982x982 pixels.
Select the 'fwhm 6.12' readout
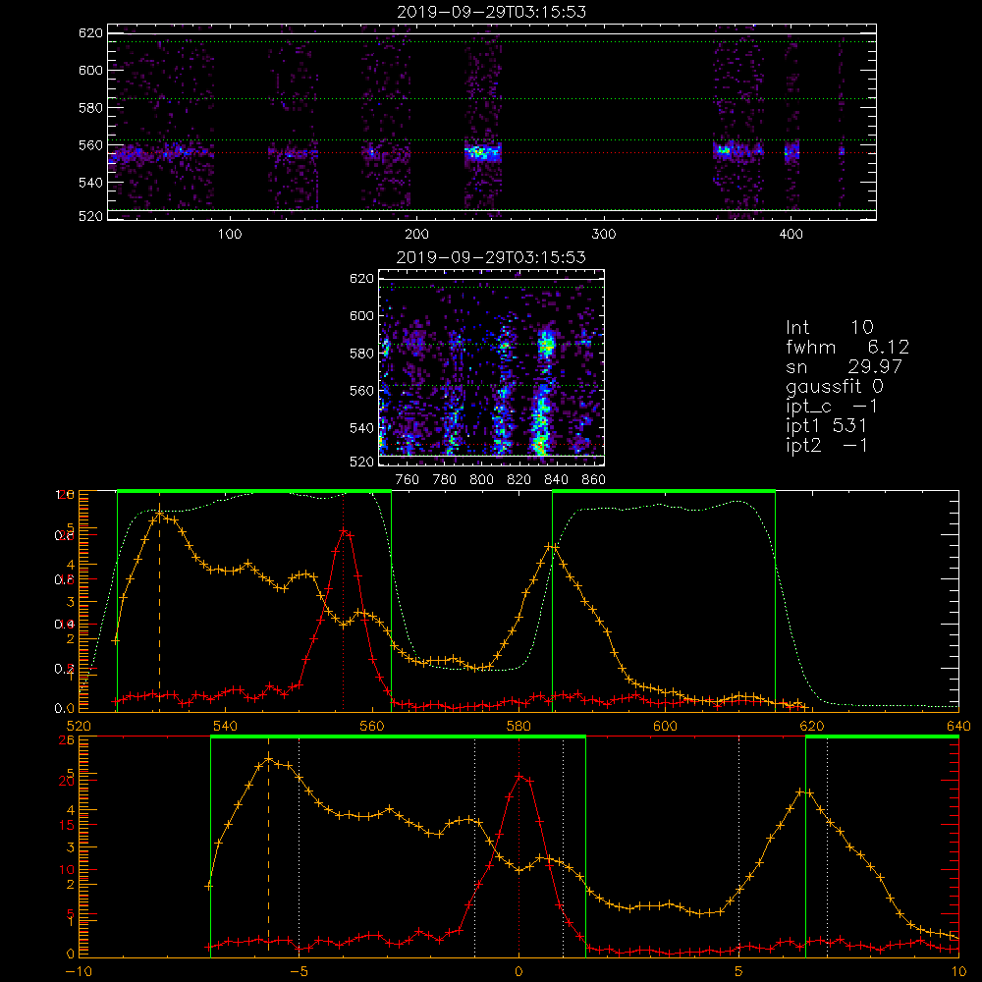(x=847, y=347)
